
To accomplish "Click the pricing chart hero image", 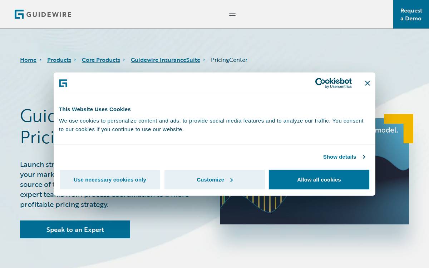I will pyautogui.click(x=315, y=209).
